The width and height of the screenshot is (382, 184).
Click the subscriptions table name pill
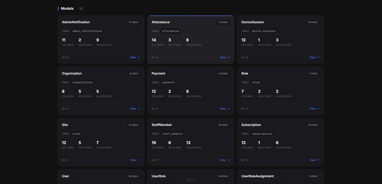pyautogui.click(x=262, y=133)
